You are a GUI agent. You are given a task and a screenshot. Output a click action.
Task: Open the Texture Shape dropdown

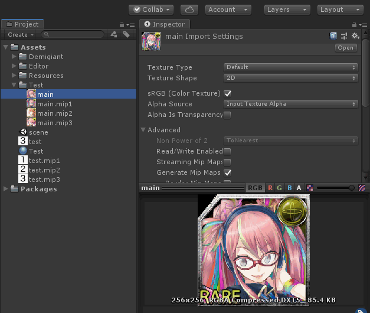(x=291, y=78)
